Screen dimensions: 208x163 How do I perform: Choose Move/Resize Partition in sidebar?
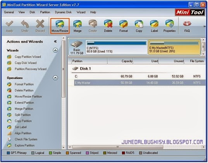click(28, 97)
